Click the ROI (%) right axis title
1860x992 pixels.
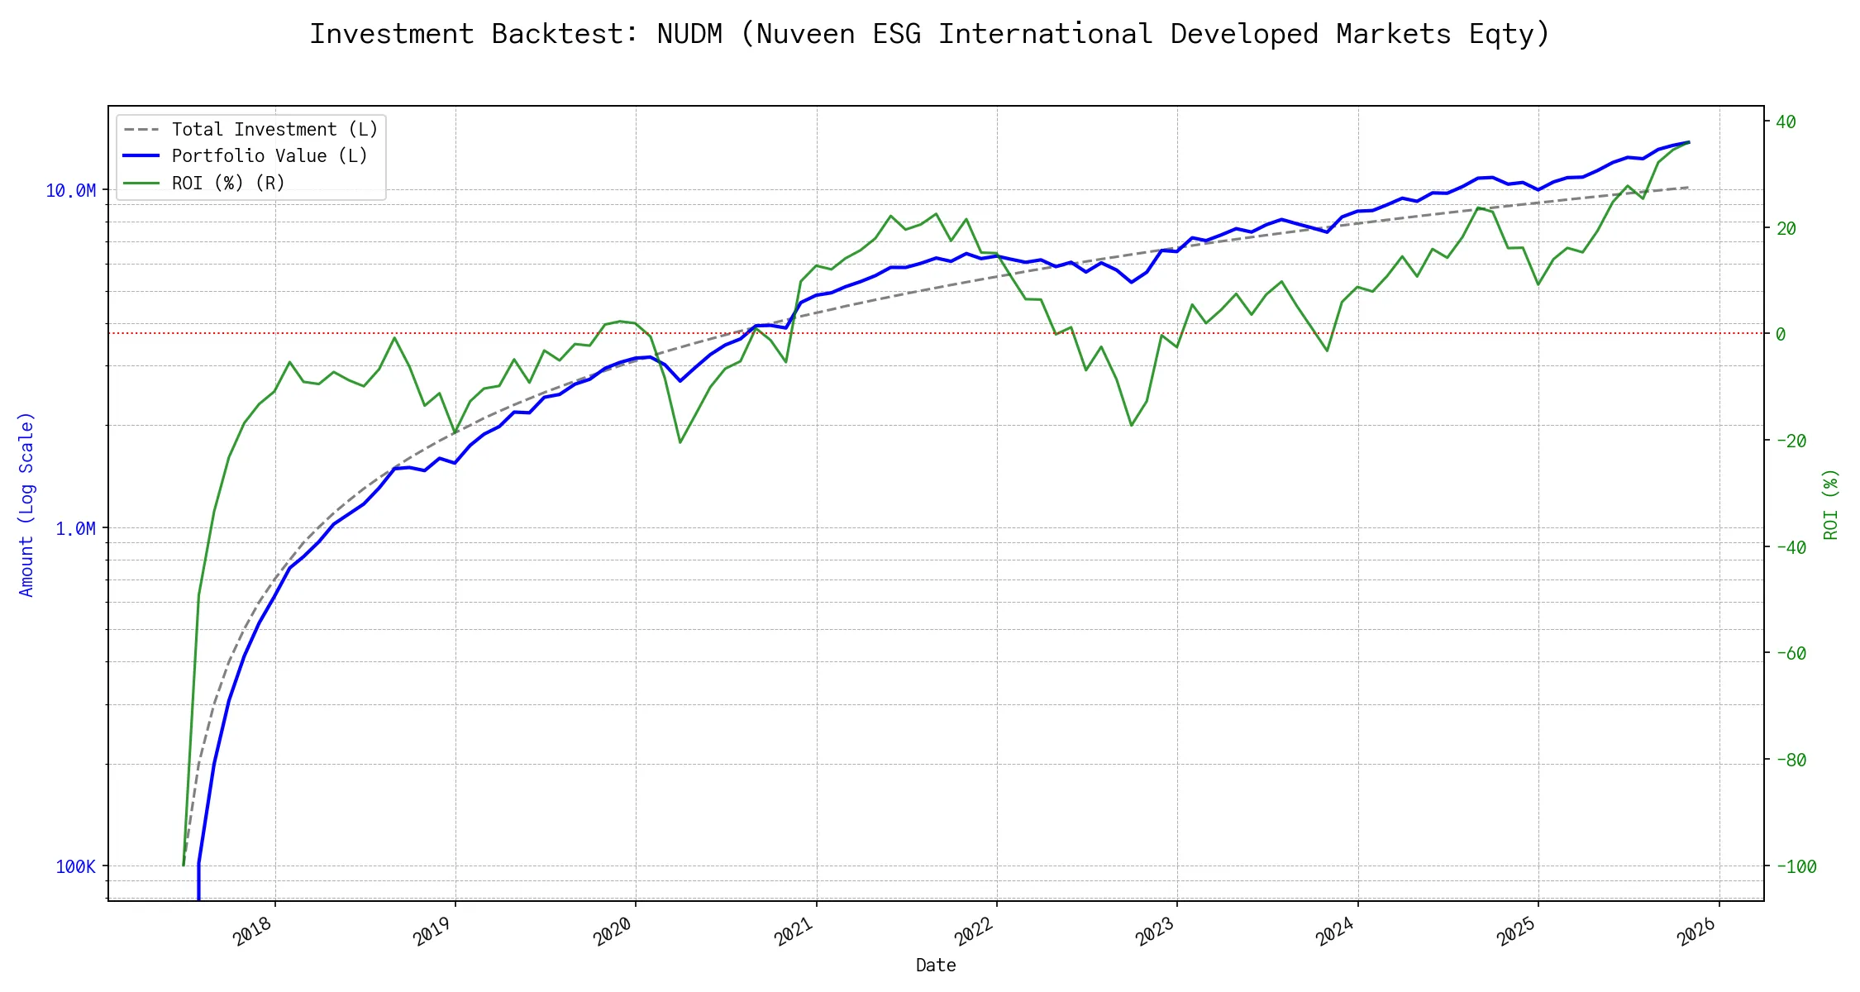[x=1831, y=504]
